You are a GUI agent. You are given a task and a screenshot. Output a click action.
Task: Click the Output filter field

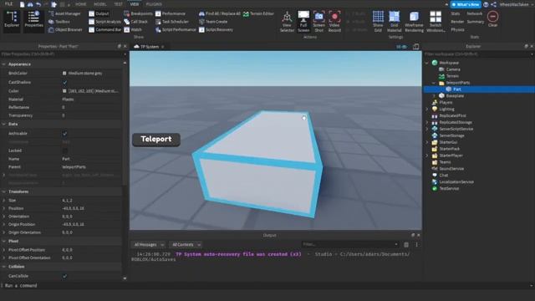click(x=350, y=244)
